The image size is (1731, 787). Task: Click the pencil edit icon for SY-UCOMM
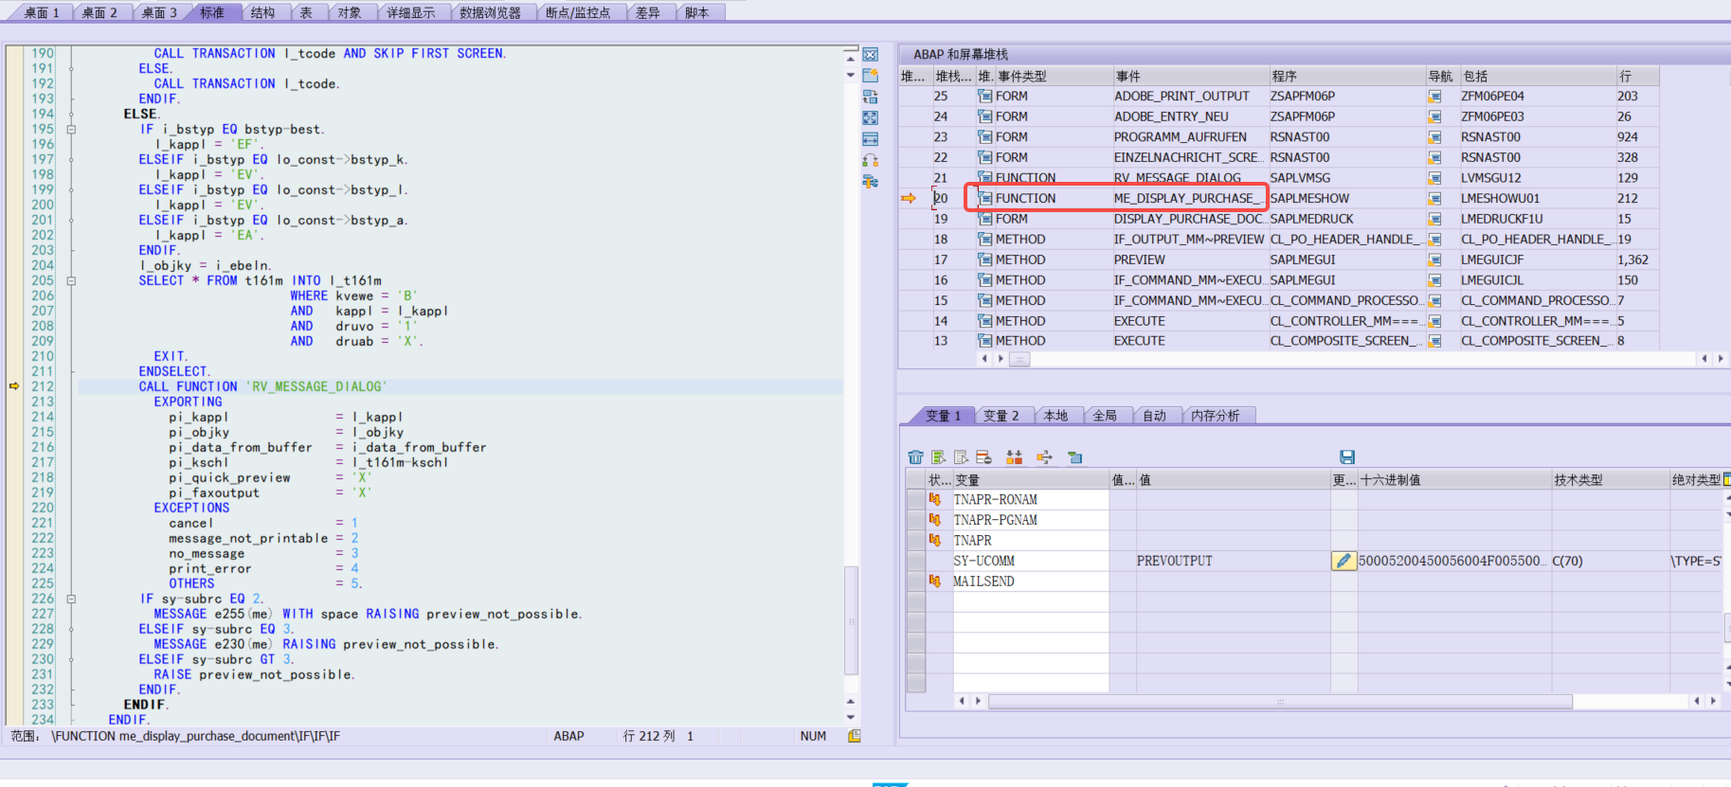[x=1343, y=561]
